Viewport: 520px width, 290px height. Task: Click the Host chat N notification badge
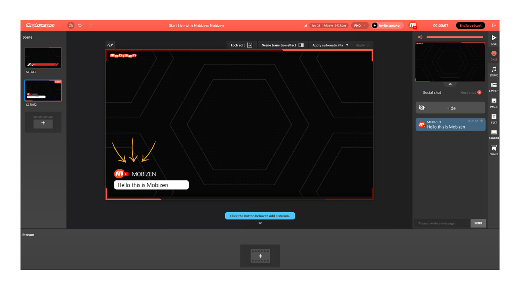(479, 93)
